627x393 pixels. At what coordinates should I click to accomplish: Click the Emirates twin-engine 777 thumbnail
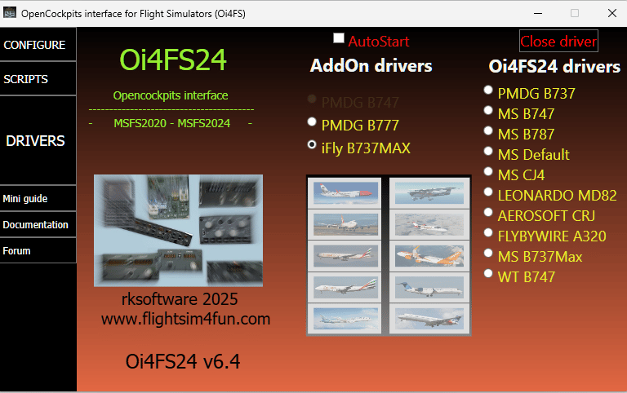[345, 255]
